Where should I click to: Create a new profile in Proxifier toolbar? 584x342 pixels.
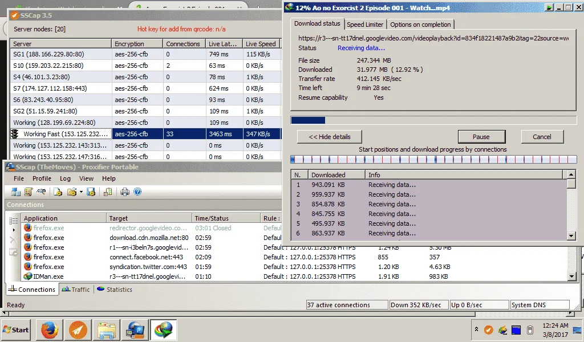click(x=58, y=192)
